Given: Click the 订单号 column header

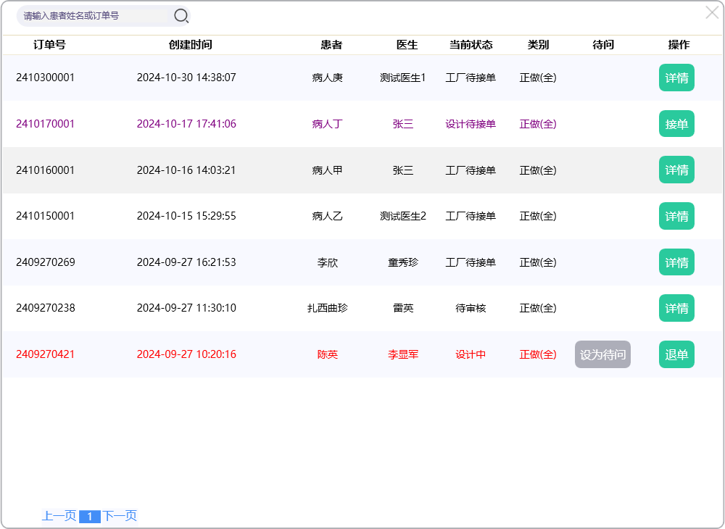Looking at the screenshot, I should 49,45.
